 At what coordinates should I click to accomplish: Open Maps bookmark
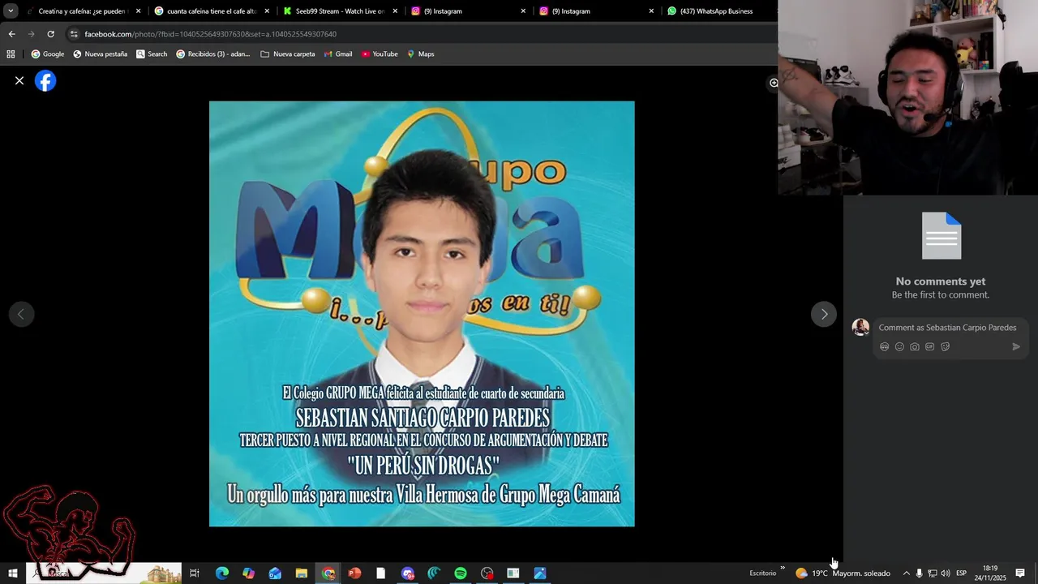pos(421,54)
